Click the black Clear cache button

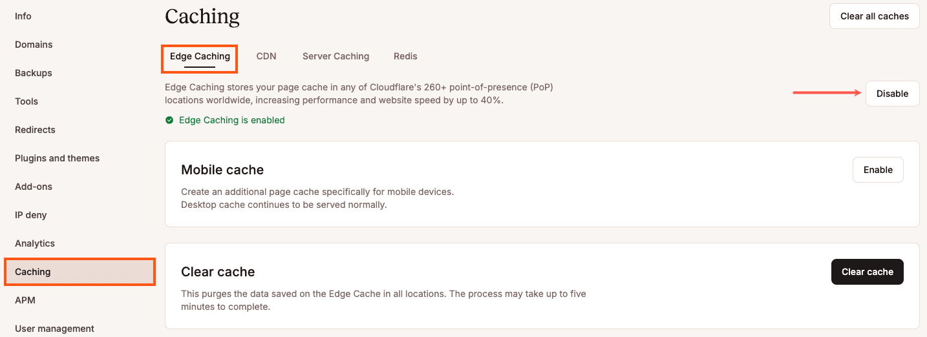pos(867,272)
